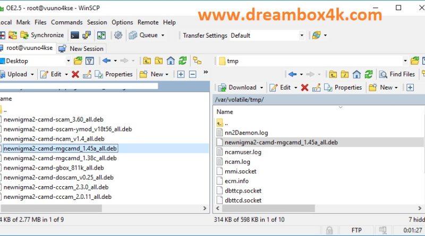Open the local Properties button
This screenshot has height=236, width=425.
[x=114, y=74]
